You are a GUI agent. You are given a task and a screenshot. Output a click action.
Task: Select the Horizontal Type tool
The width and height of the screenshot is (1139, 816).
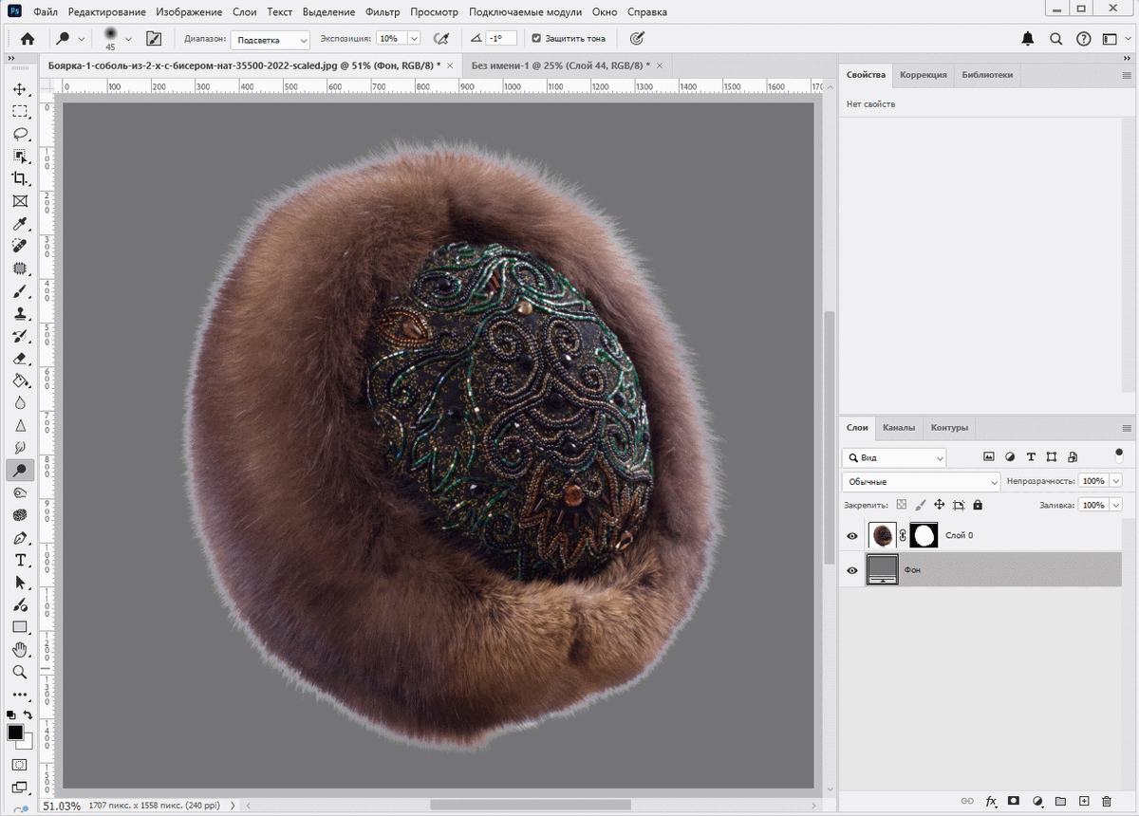point(20,560)
